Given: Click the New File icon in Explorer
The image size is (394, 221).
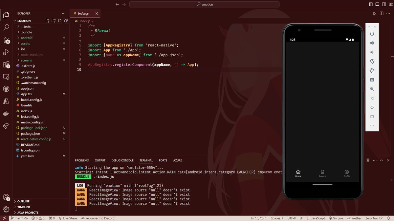Looking at the screenshot, I should coord(47,21).
